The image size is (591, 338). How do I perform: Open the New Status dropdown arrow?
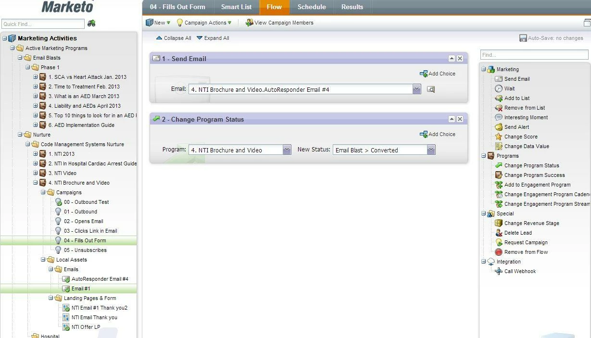tap(431, 150)
